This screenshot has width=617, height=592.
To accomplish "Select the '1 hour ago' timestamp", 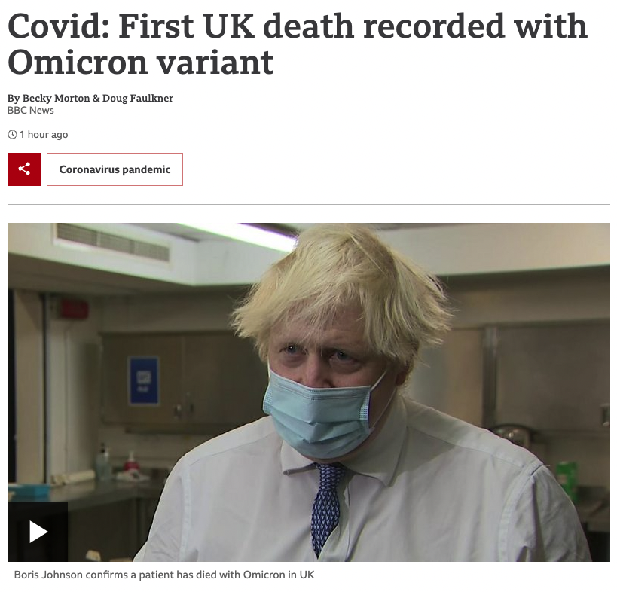I will (44, 135).
